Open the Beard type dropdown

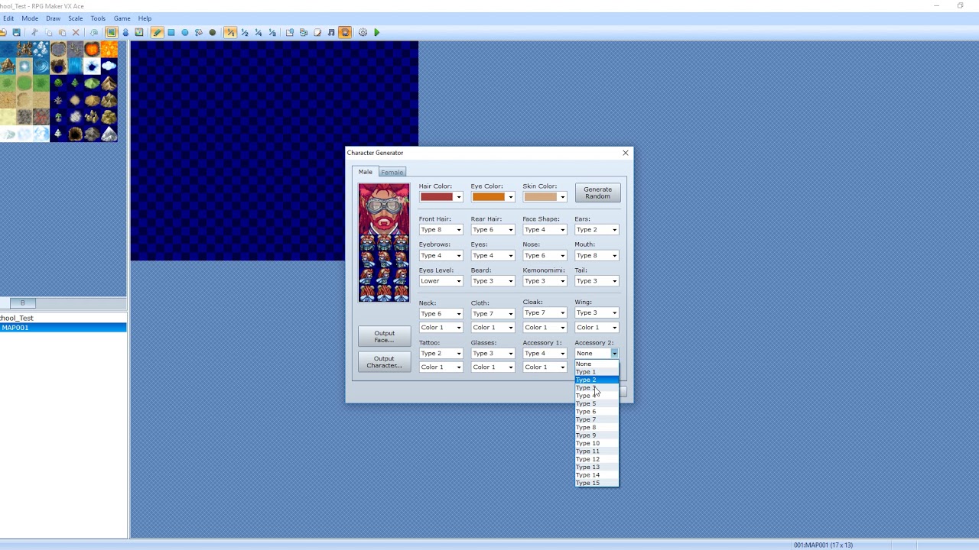coord(493,281)
